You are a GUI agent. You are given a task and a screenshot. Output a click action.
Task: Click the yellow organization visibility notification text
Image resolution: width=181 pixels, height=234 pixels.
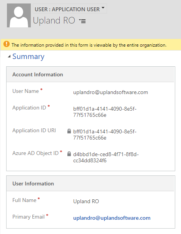tap(89, 45)
